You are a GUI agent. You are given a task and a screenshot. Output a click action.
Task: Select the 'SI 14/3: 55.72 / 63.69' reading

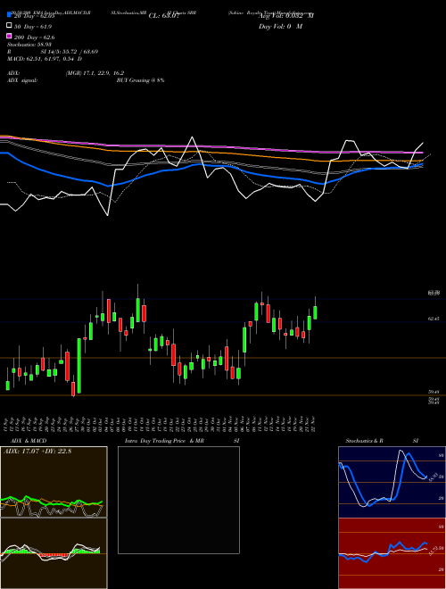pos(70,52)
